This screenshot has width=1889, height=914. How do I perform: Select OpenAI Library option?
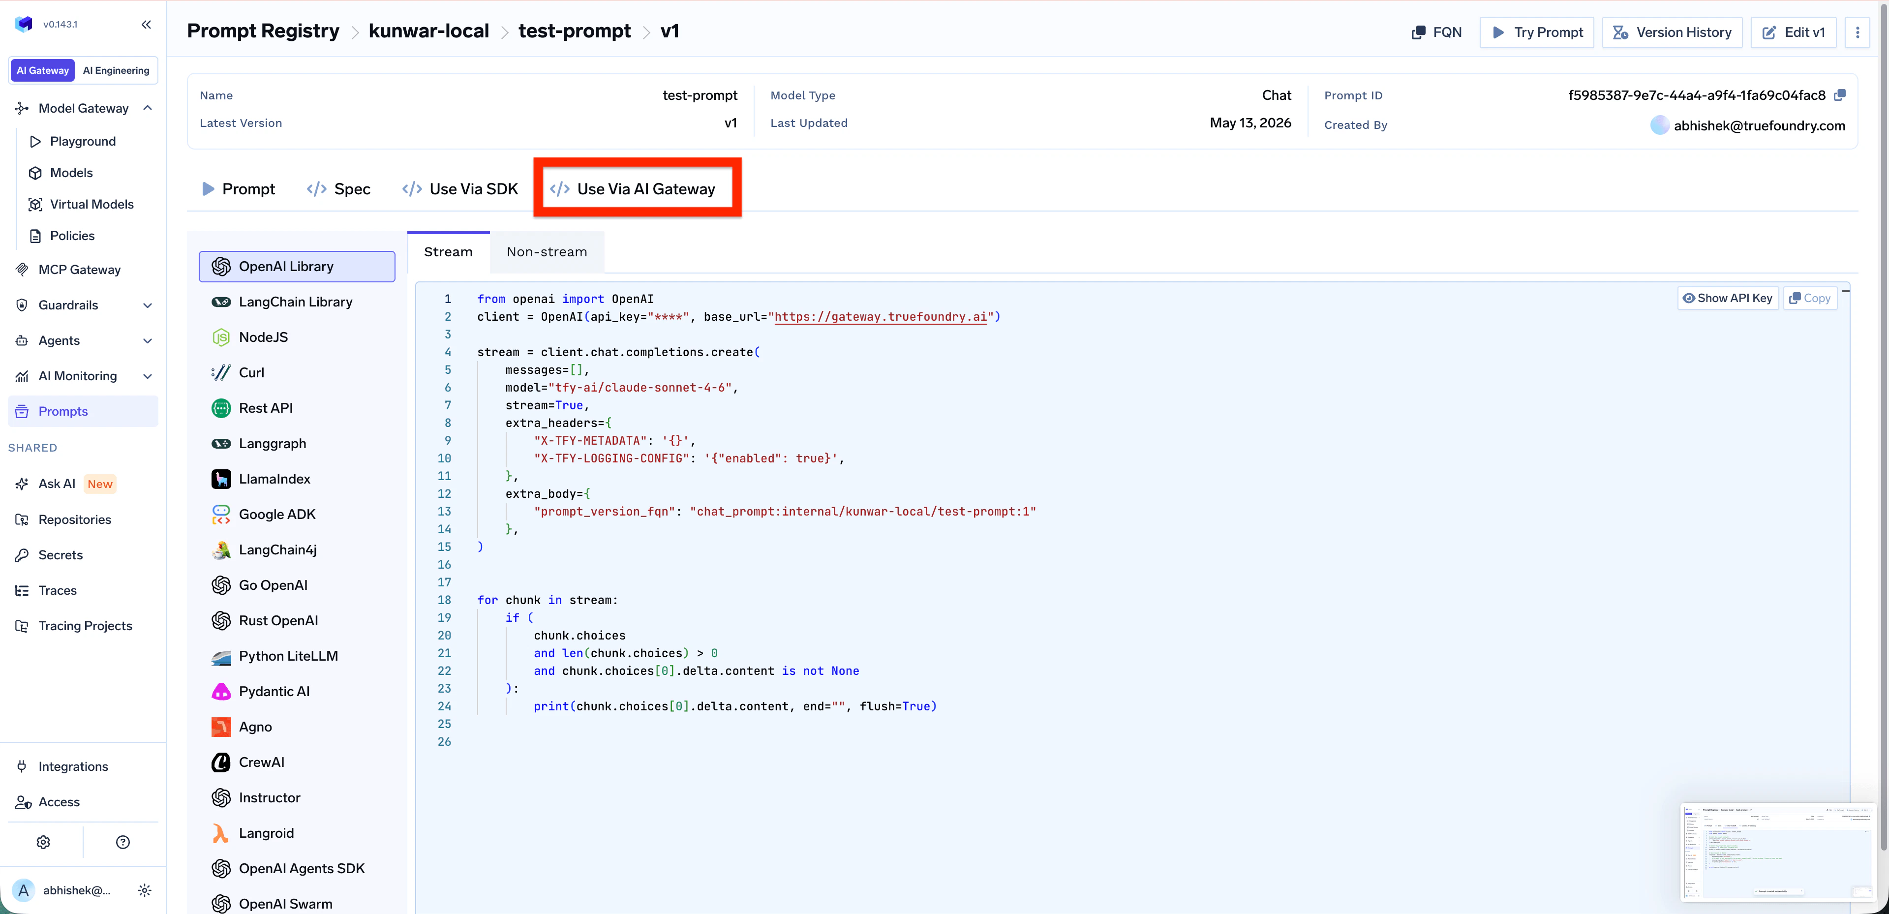point(296,266)
